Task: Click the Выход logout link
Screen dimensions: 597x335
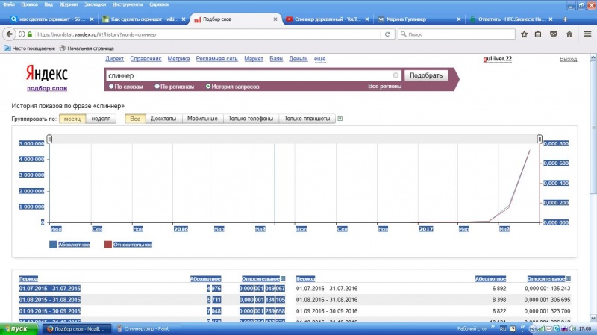Action: coord(568,59)
